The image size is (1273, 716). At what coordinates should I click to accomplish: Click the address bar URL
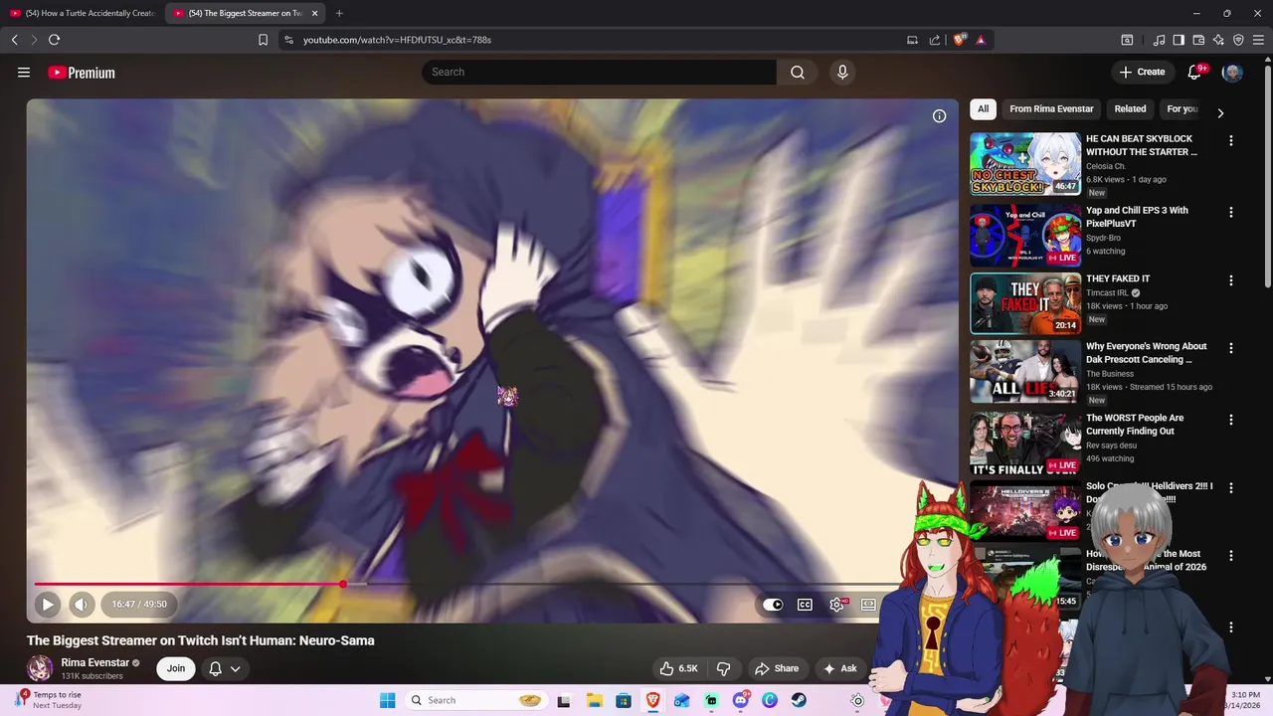397,40
